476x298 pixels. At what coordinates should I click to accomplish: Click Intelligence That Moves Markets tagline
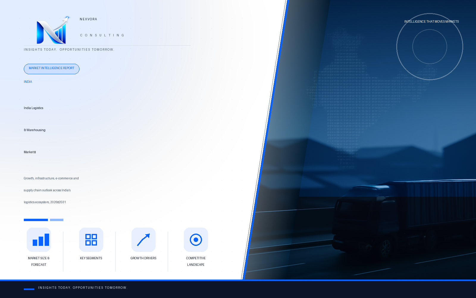click(431, 21)
